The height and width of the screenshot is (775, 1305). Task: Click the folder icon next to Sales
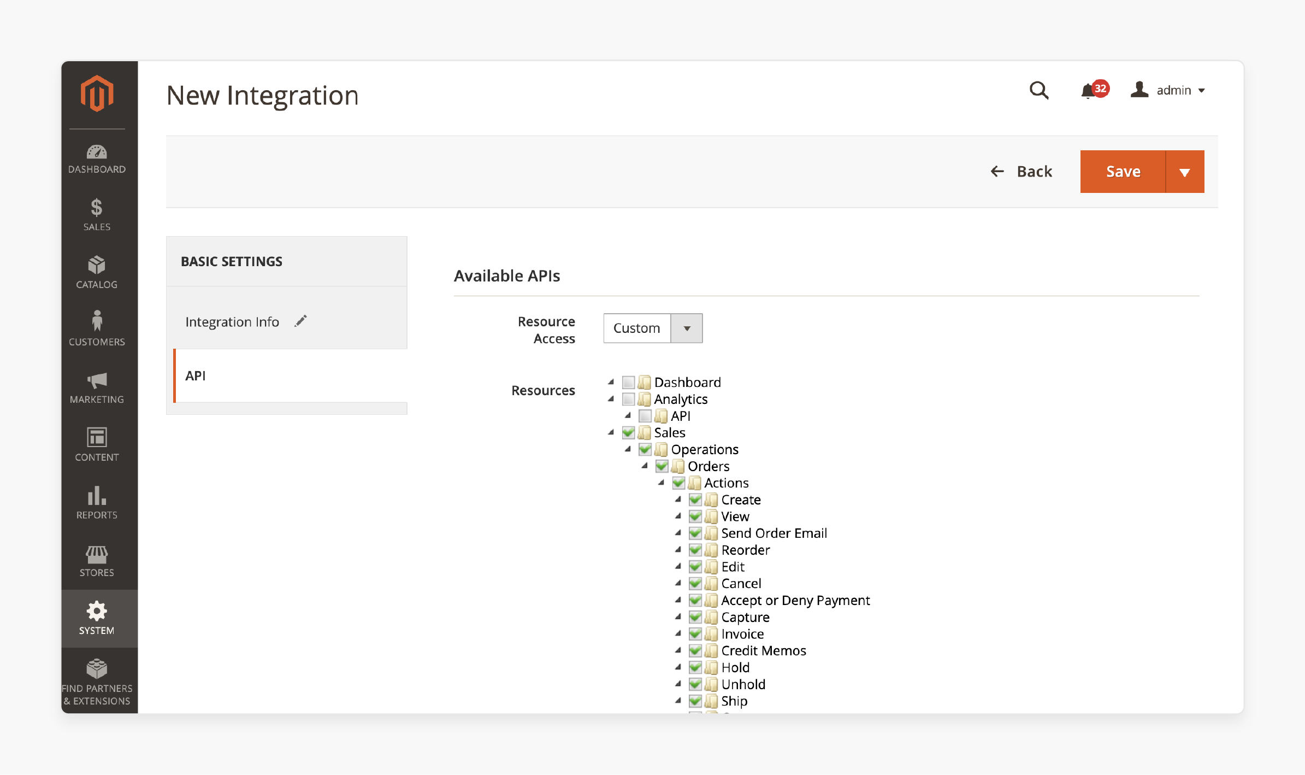645,432
